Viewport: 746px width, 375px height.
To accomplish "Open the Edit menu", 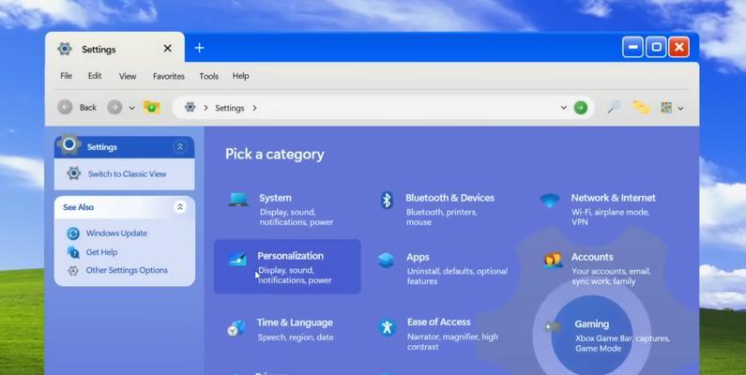I will tap(95, 76).
